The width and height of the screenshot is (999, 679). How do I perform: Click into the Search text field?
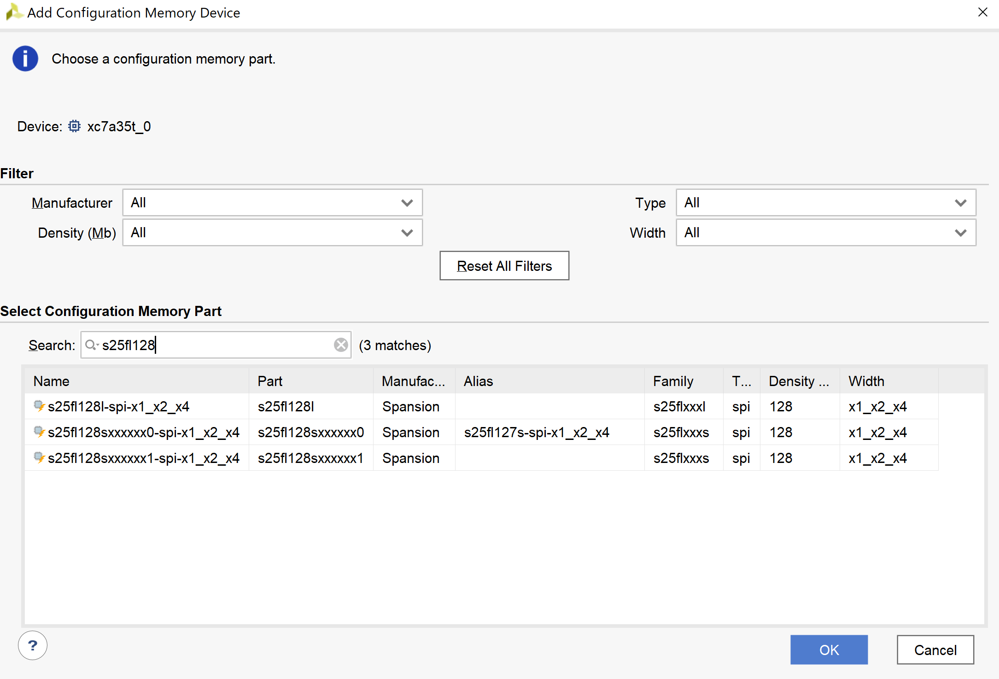click(x=216, y=345)
